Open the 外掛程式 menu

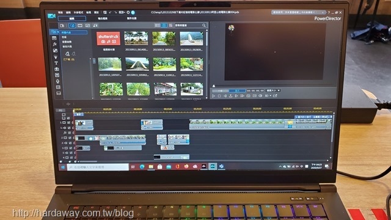point(78,12)
